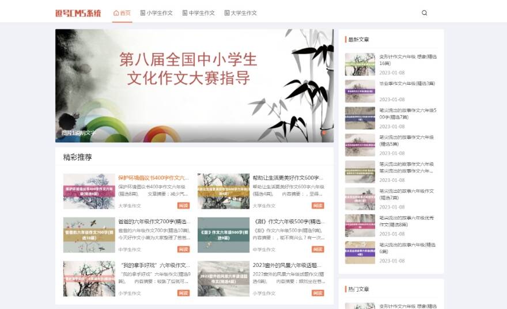Click 阅读 button for 帮助让生活更美好作文

pyautogui.click(x=318, y=205)
